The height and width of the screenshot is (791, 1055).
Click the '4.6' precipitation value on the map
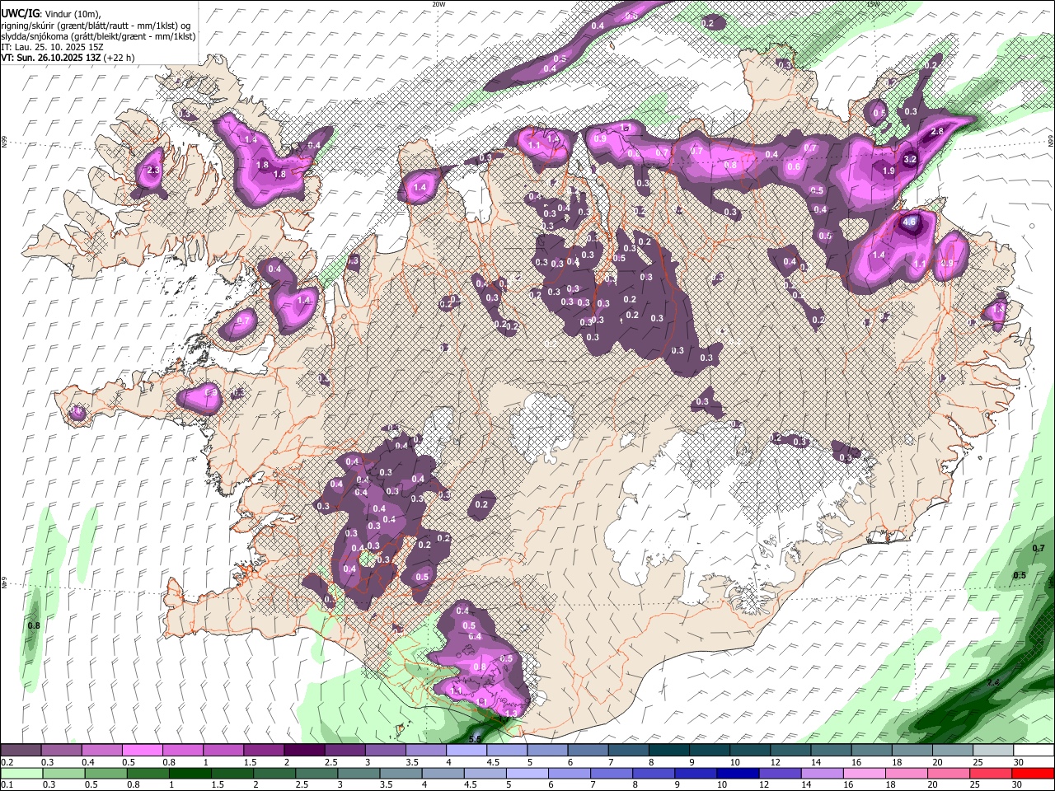(x=910, y=222)
